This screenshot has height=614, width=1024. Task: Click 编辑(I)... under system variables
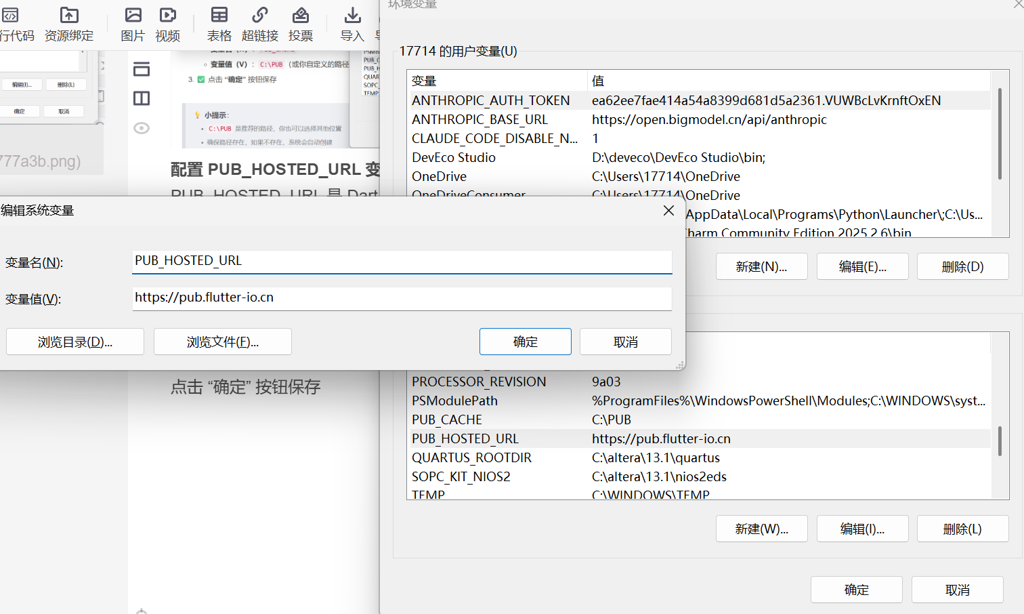[863, 529]
